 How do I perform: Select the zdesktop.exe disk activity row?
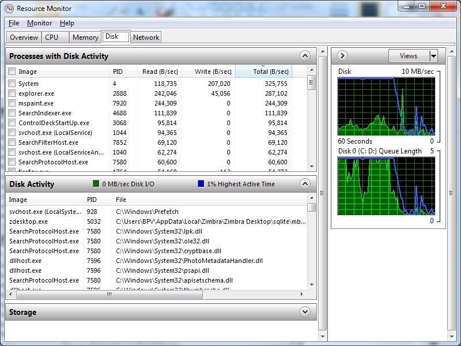tap(157, 221)
